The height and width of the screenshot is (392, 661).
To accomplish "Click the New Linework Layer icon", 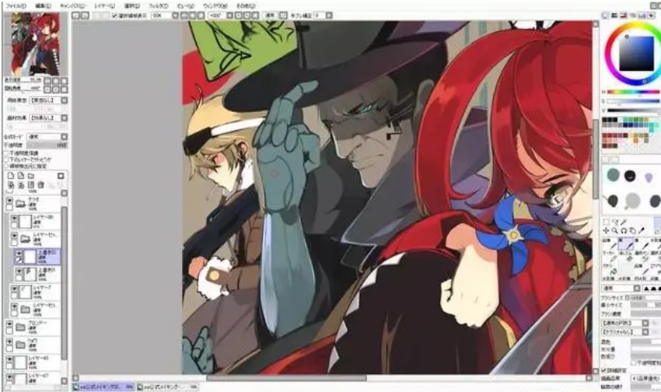I will pos(21,175).
